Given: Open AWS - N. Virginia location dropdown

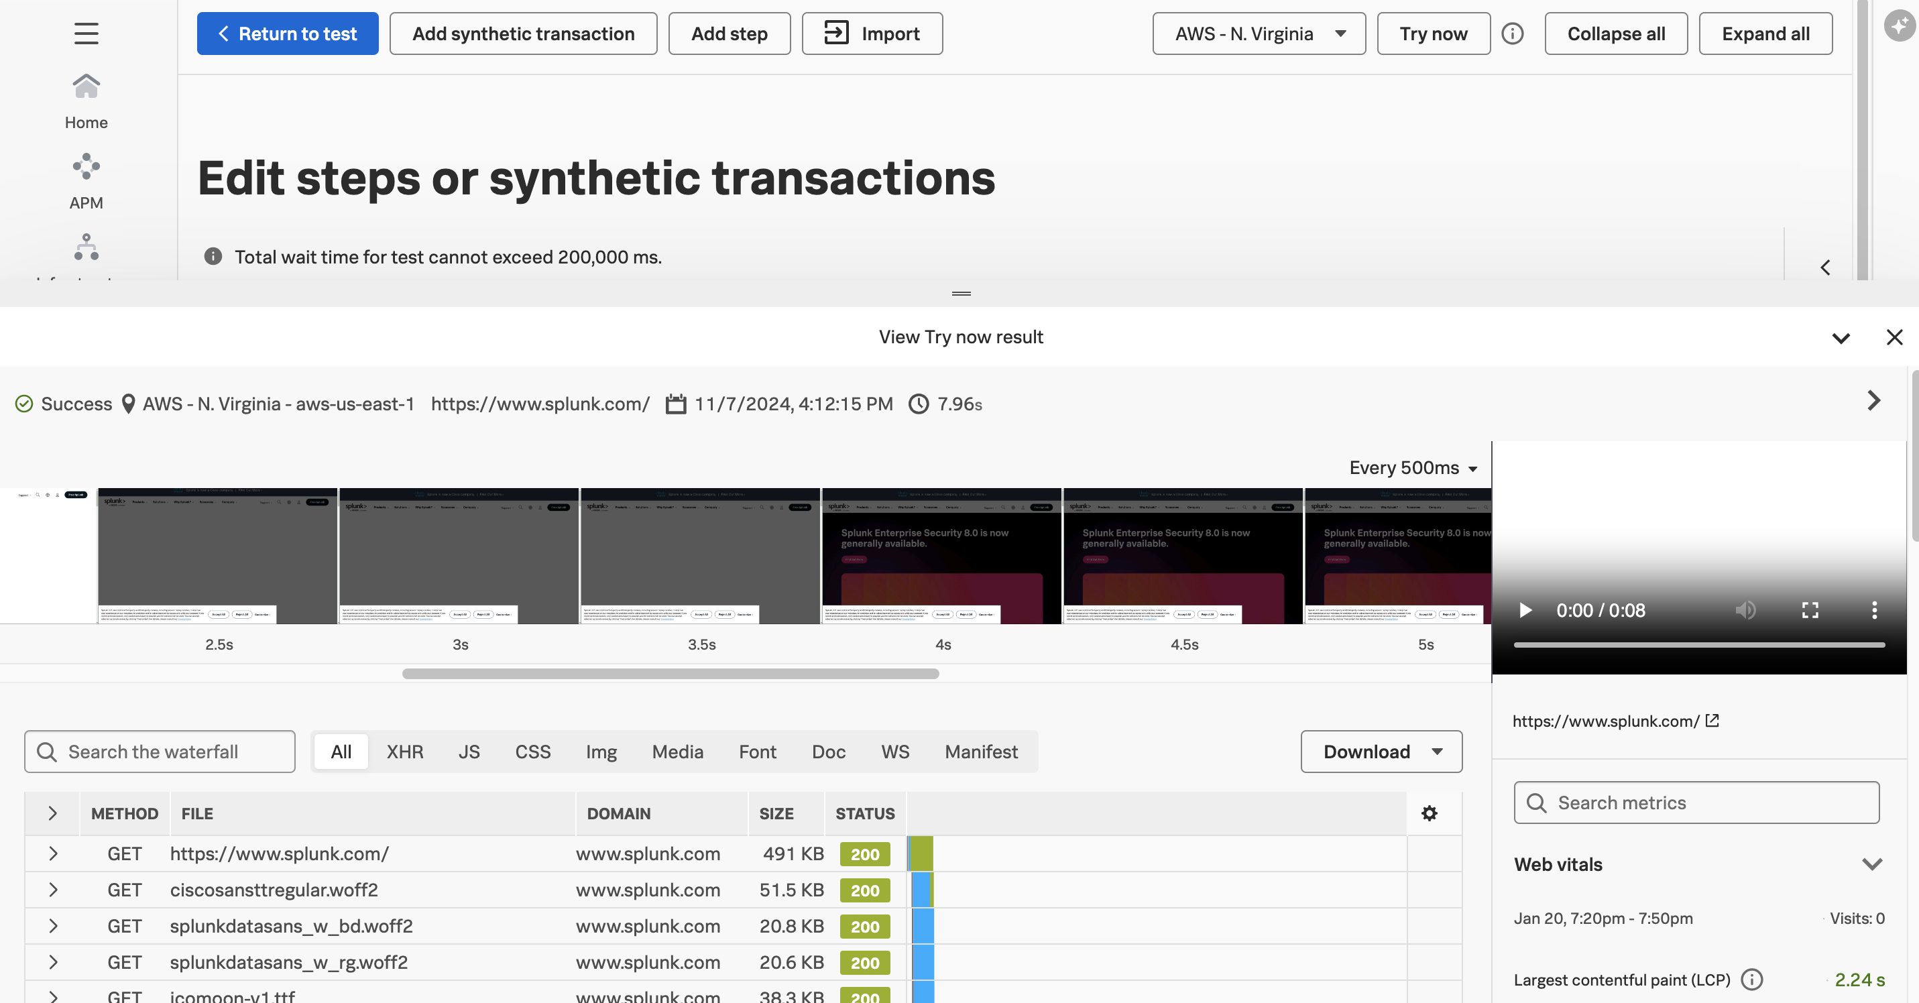Looking at the screenshot, I should click(1259, 34).
